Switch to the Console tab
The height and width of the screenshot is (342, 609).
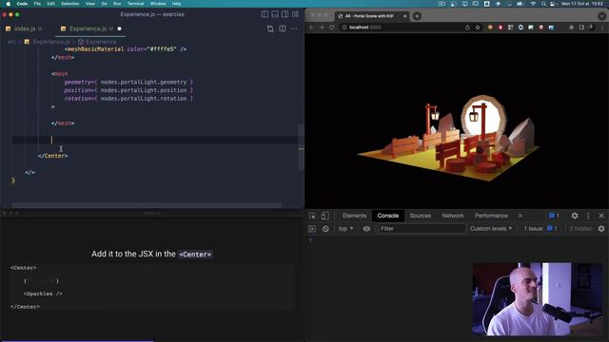click(x=388, y=216)
